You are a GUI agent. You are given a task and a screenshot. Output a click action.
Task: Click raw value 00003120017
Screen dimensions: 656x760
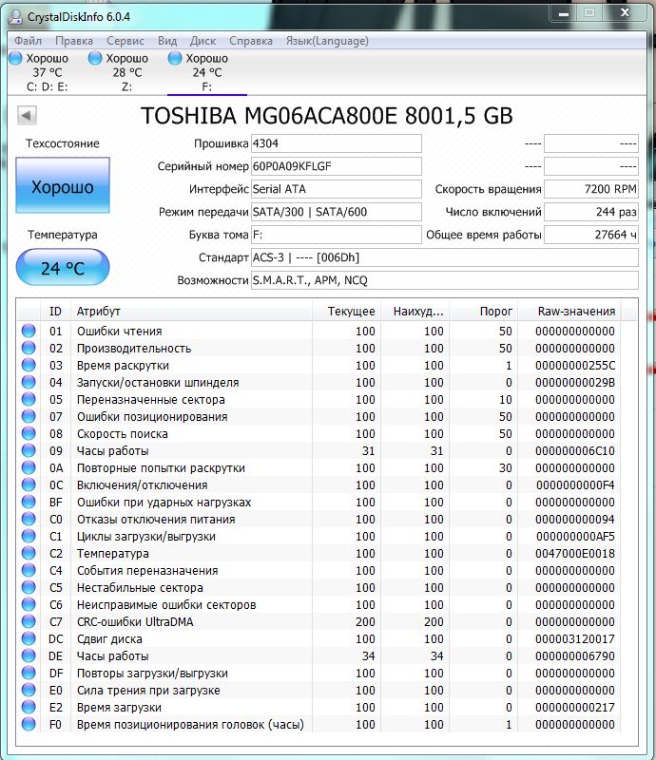(575, 638)
